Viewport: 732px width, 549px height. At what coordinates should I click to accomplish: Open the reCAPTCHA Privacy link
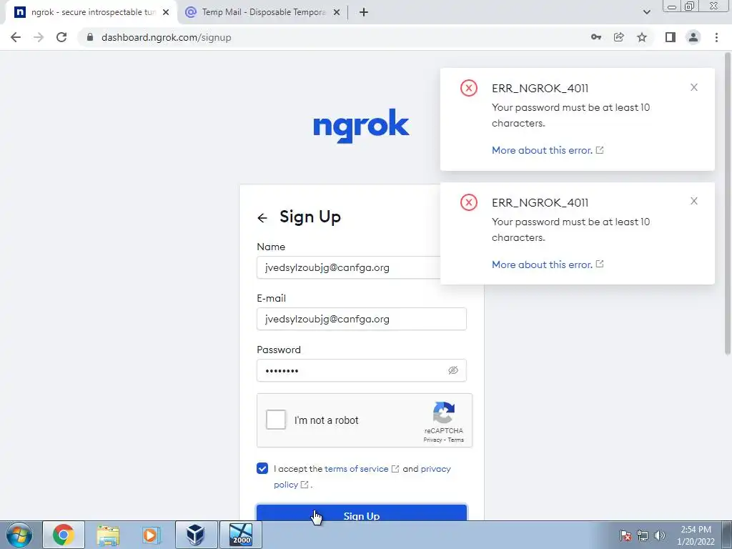432,440
